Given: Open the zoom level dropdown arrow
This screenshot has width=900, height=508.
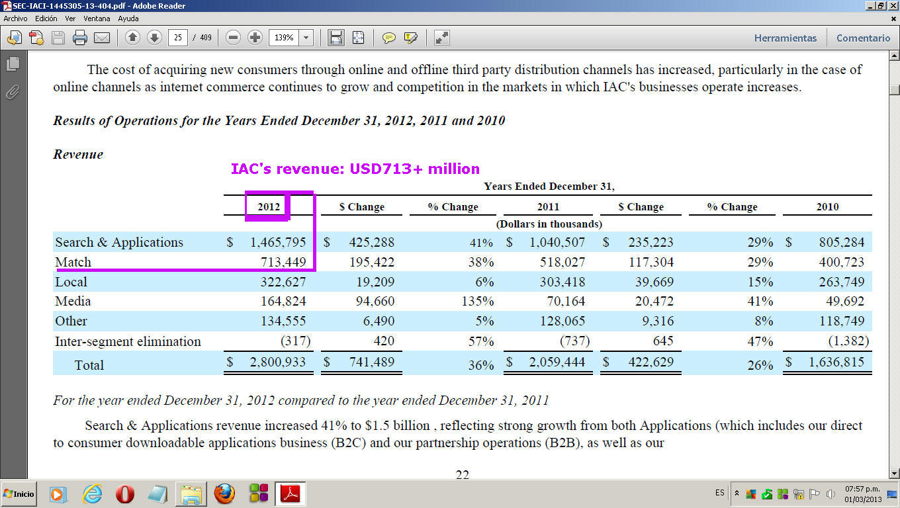Looking at the screenshot, I should click(x=306, y=38).
